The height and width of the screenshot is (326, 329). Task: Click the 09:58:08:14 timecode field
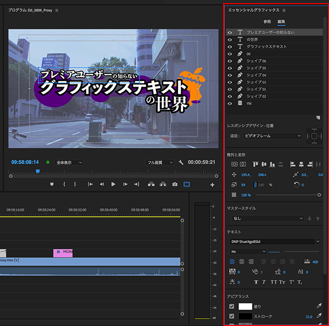[25, 162]
